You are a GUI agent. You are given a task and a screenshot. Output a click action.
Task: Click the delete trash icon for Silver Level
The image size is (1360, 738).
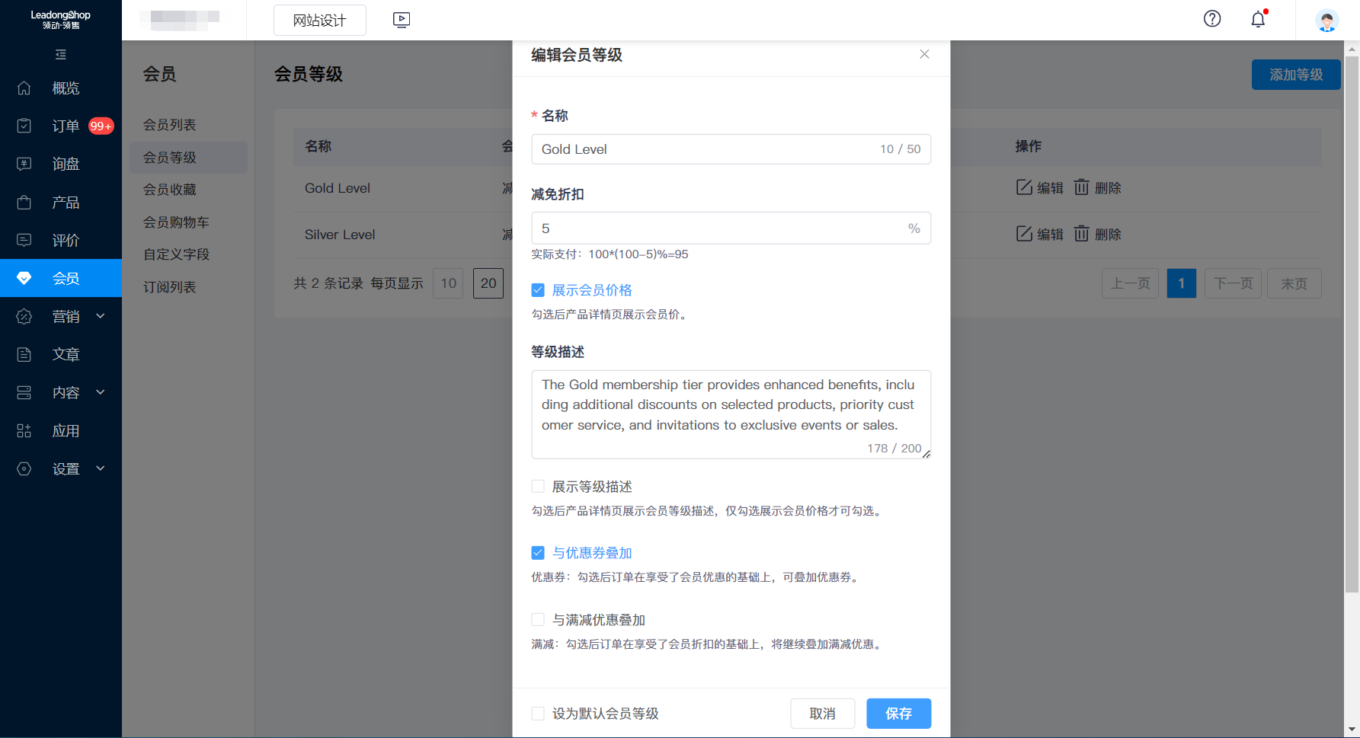tap(1081, 234)
